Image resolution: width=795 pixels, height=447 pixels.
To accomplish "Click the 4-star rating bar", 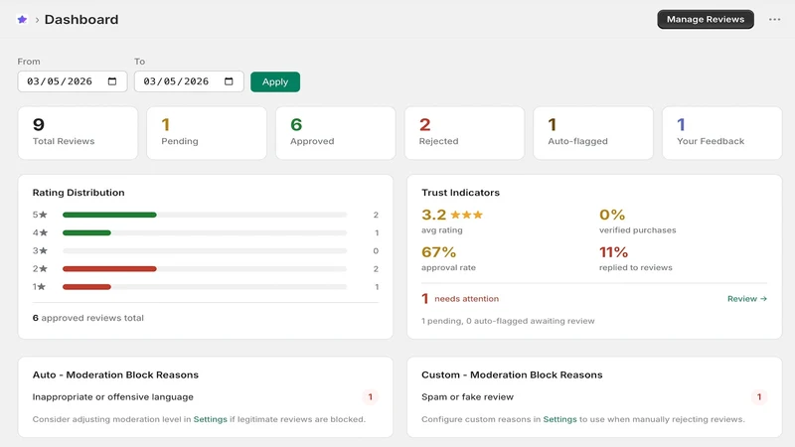I will [205, 232].
